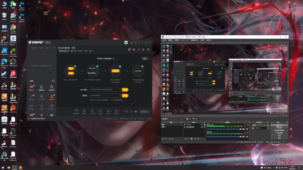Adjust second mixer channel volume slider
The width and height of the screenshot is (303, 170).
point(224,136)
